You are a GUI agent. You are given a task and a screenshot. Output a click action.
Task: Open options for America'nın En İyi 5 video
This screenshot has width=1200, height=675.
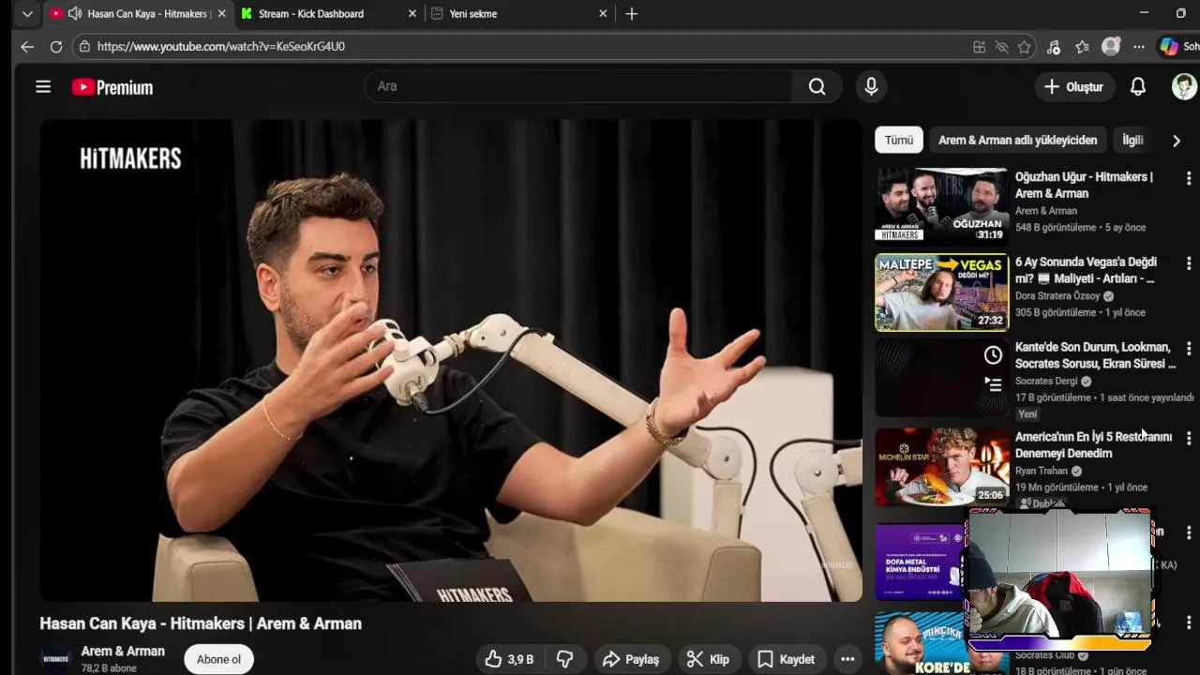[1189, 438]
